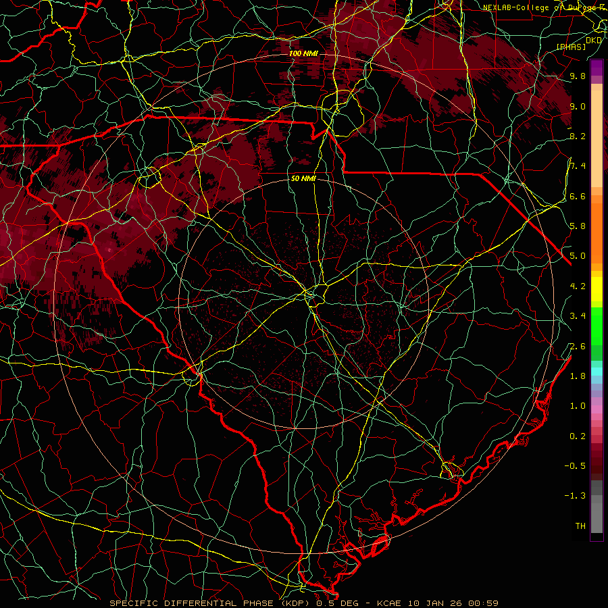Click the "100 NMI" range ring label
This screenshot has height=608, width=608.
pyautogui.click(x=303, y=53)
